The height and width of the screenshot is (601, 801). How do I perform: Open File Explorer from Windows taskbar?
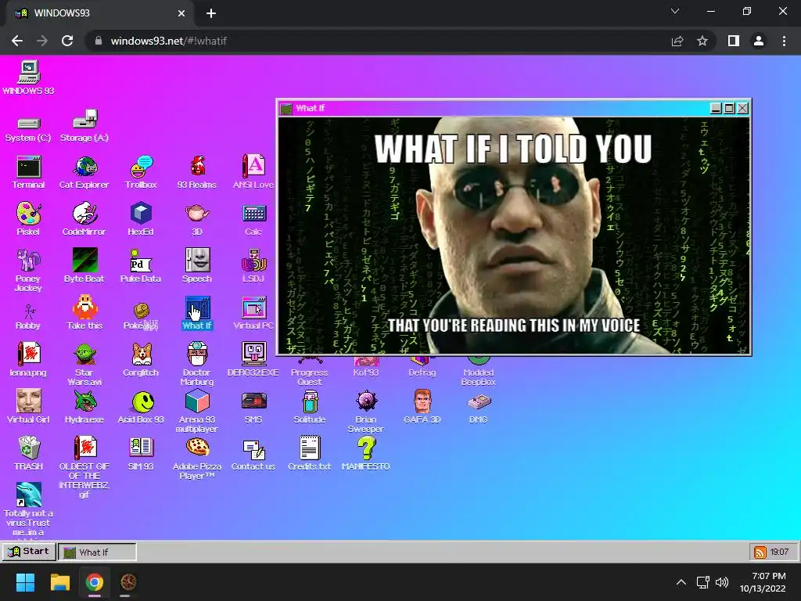click(x=59, y=582)
